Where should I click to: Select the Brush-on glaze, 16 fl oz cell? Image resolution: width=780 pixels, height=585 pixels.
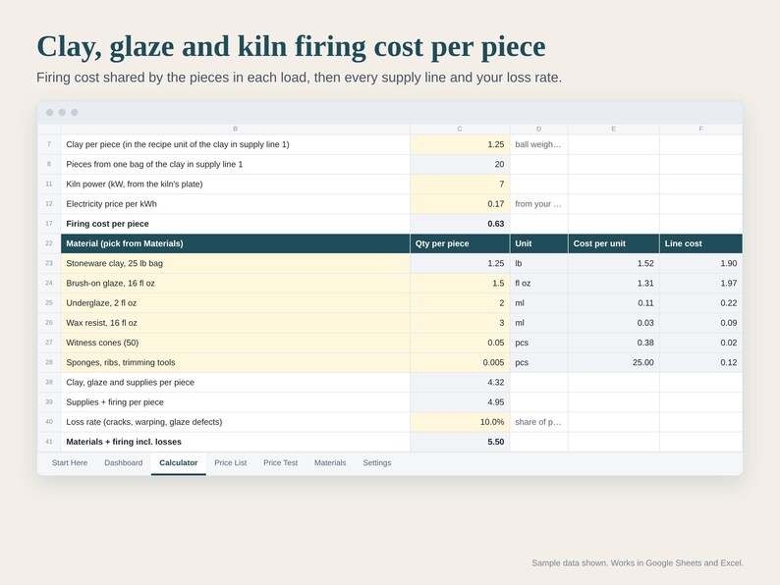click(236, 284)
